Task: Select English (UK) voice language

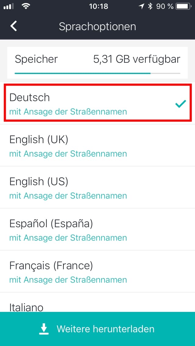Action: [x=97, y=145]
